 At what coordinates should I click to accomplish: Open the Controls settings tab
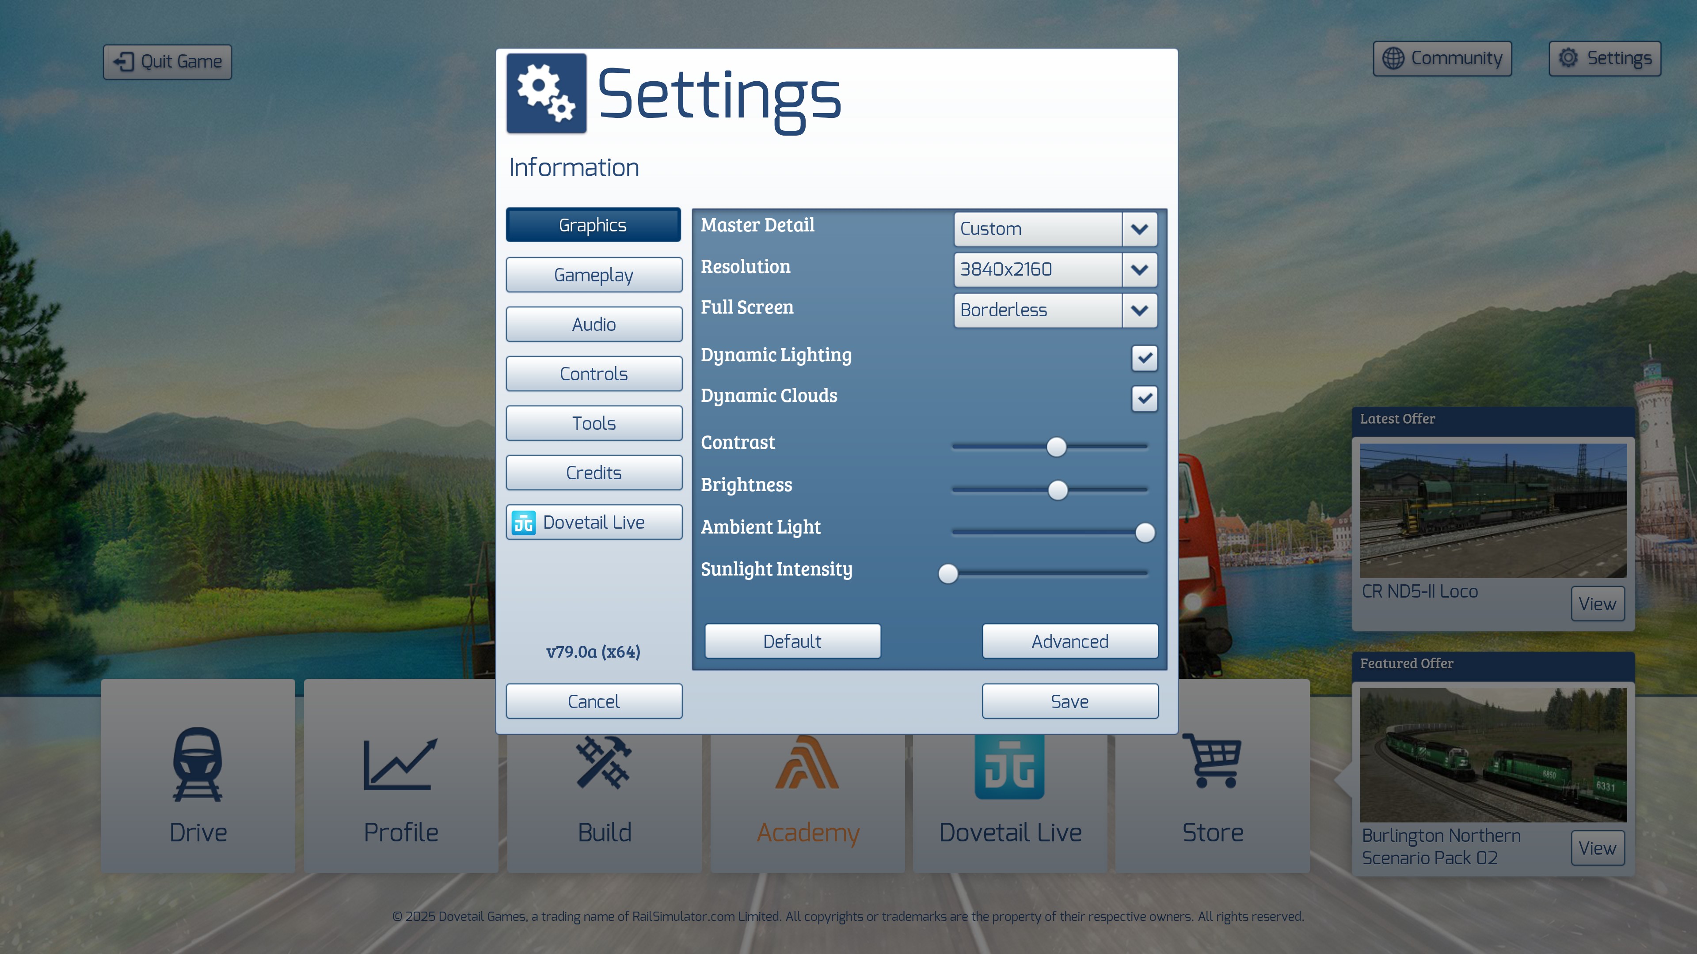coord(594,374)
